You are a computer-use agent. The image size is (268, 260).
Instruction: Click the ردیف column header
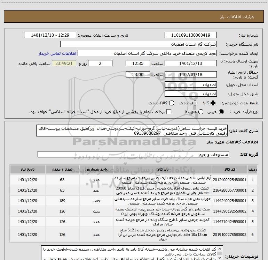click(x=252, y=169)
